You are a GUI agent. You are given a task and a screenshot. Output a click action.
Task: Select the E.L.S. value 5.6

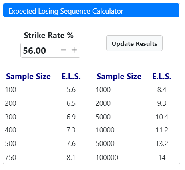[71, 90]
